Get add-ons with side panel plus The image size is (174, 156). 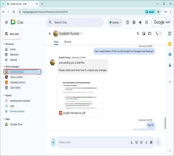pos(170,82)
